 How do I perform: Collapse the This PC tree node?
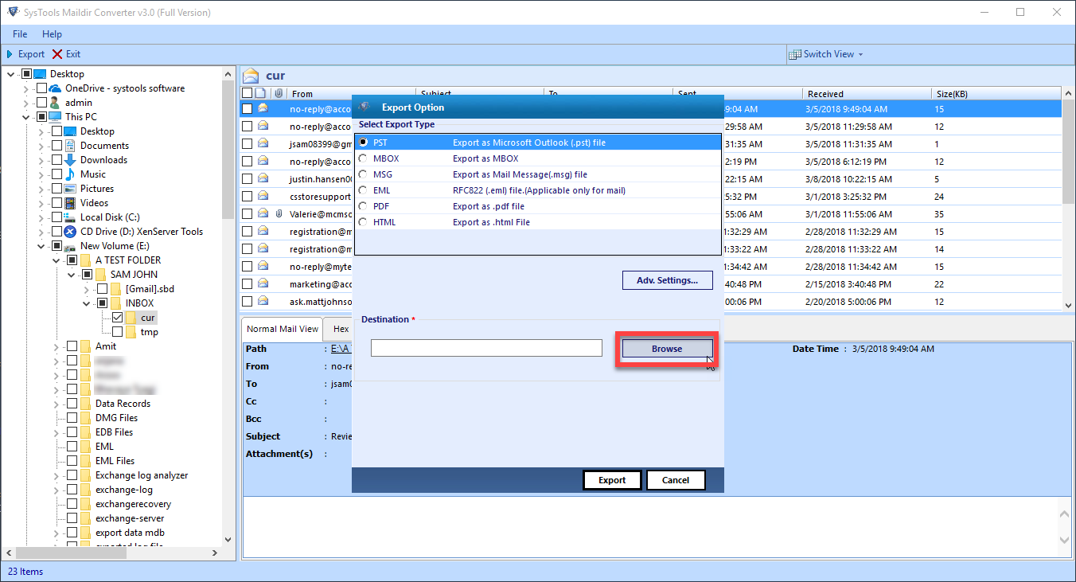[x=26, y=117]
